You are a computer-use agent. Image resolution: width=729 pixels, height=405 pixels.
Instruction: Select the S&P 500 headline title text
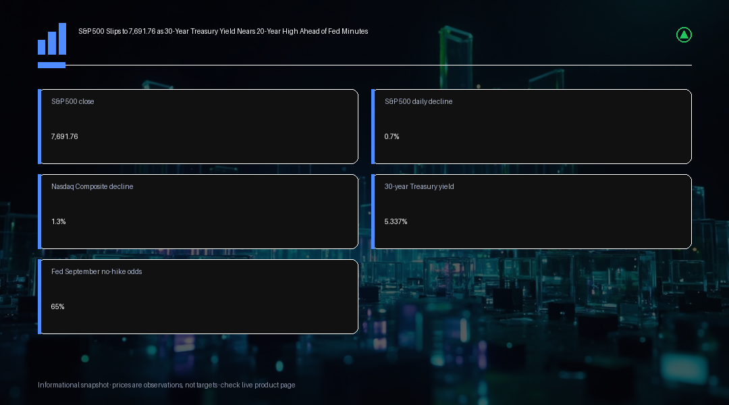click(x=223, y=31)
